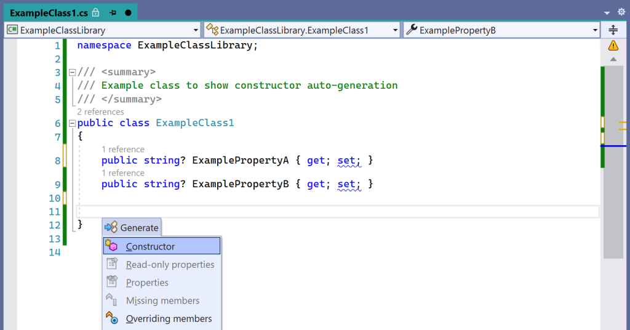This screenshot has height=330, width=630.
Task: Select Overriding members menu entry
Action: pos(162,319)
